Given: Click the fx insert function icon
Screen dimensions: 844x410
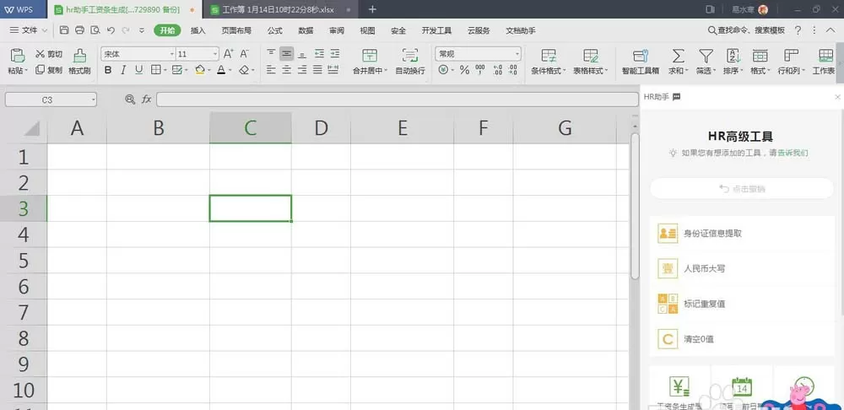Looking at the screenshot, I should (x=146, y=99).
